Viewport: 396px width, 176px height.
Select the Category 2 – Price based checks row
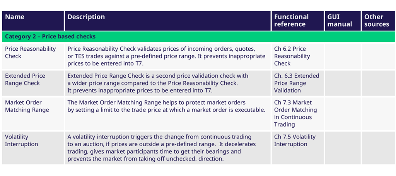50,37
